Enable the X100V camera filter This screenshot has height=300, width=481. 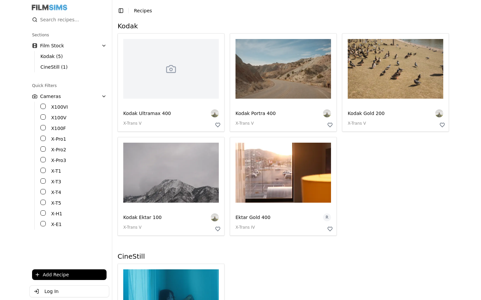[x=43, y=117]
